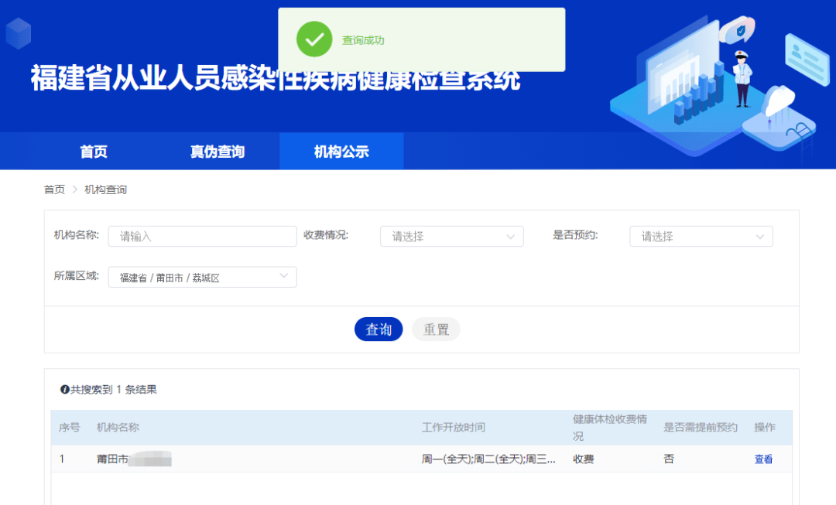
Task: Focus the 机构名称 input field
Action: click(x=203, y=237)
